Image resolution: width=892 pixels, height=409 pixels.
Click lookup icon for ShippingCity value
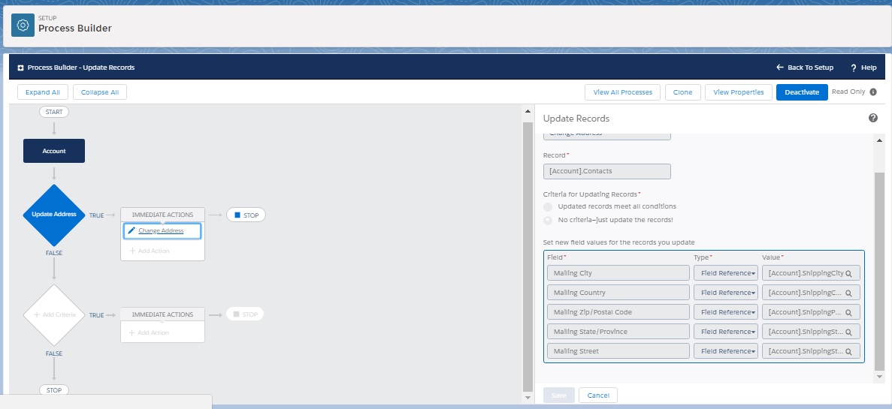(x=848, y=274)
